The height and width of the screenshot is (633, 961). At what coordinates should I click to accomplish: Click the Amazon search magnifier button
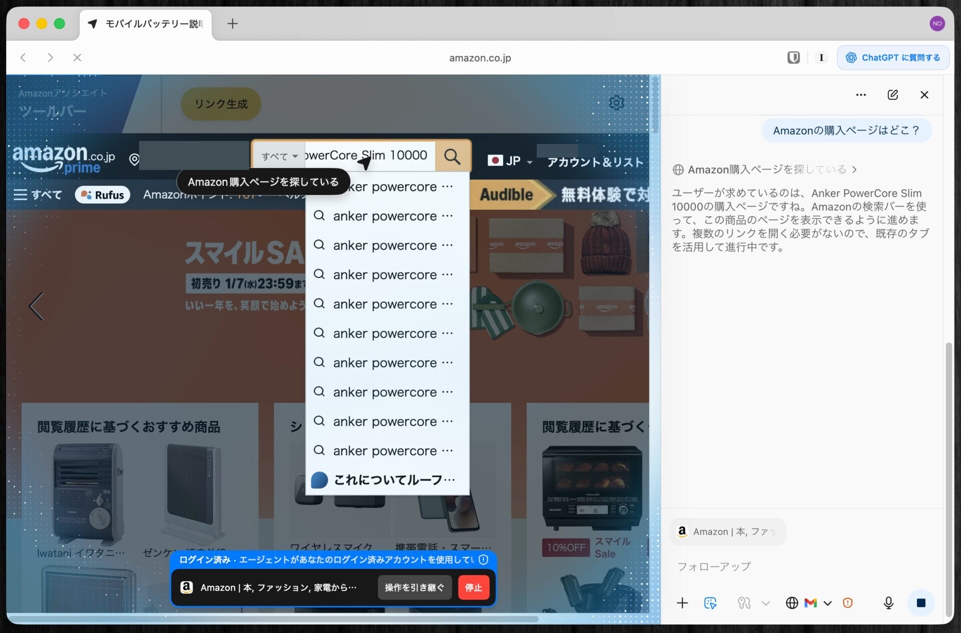[x=452, y=157]
